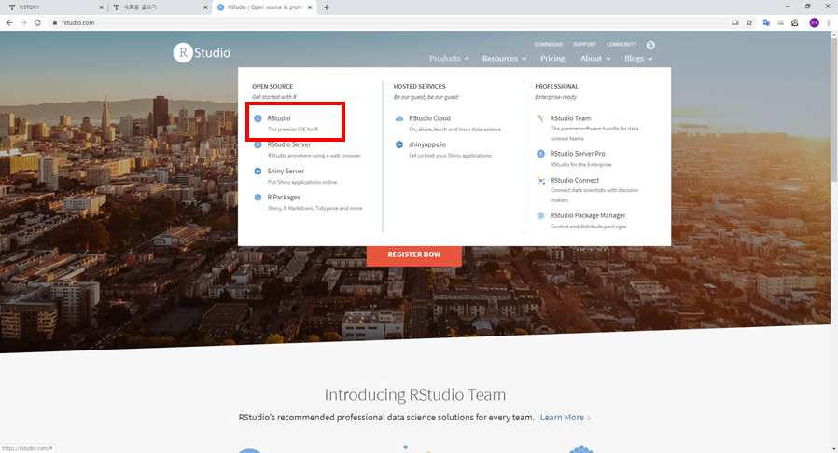
Task: Open a new browser tab
Action: (x=326, y=7)
